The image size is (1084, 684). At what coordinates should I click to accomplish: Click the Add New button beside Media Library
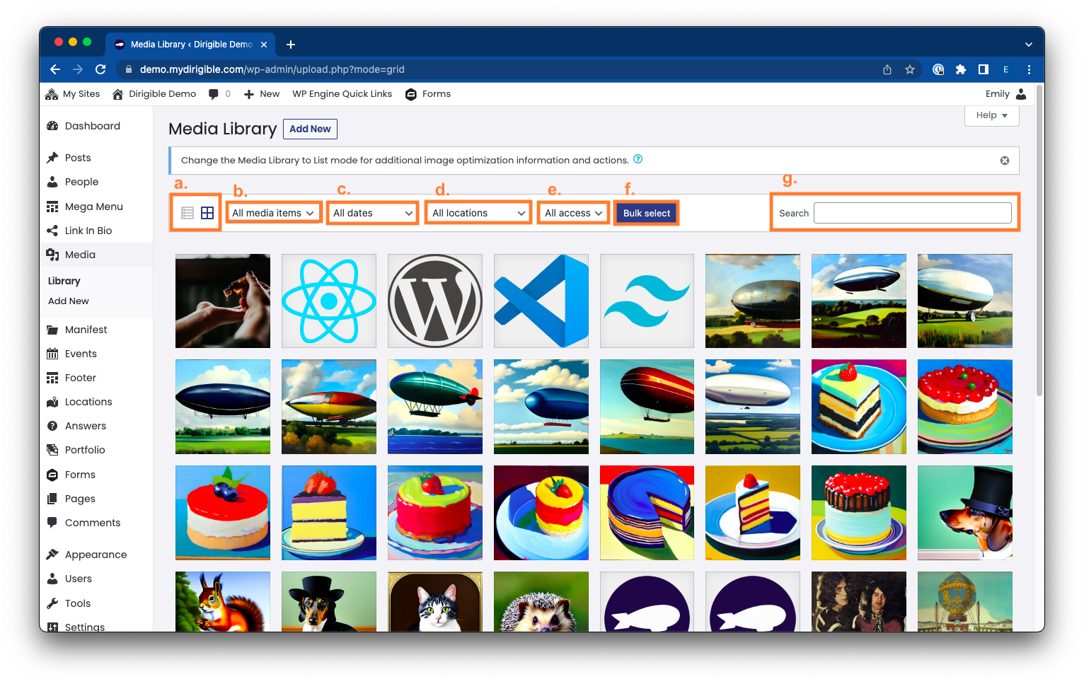(310, 129)
